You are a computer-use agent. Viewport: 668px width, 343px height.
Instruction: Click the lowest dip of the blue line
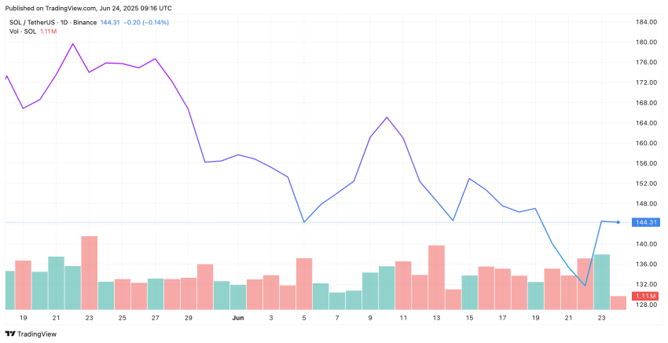(585, 286)
